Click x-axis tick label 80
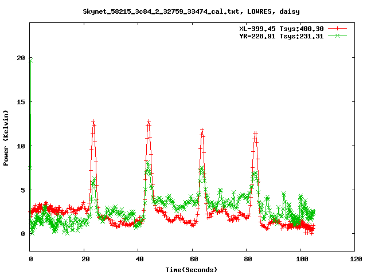The width and height of the screenshot is (367, 275). click(248, 259)
